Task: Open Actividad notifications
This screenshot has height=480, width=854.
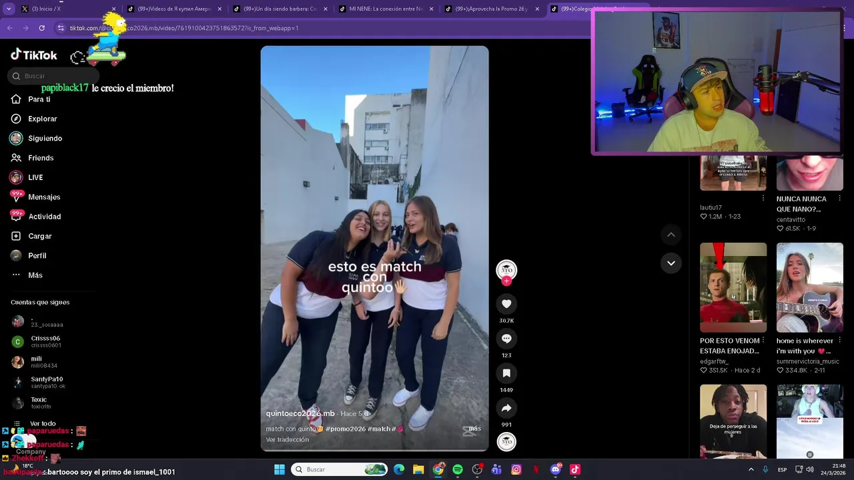Action: click(x=44, y=217)
